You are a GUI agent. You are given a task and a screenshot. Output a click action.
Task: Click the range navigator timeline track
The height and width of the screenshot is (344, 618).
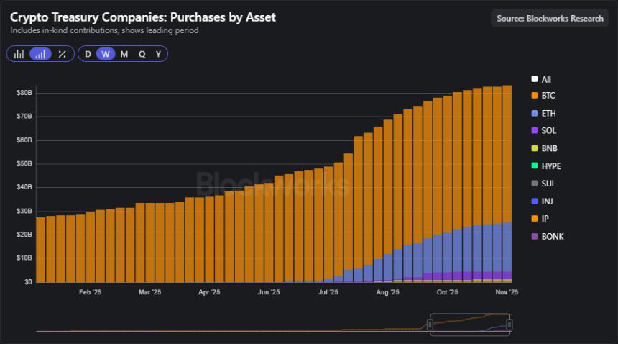(x=216, y=330)
